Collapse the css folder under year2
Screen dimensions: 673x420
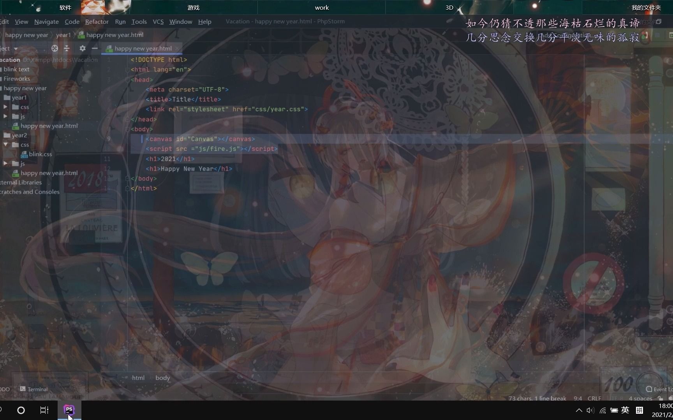(x=5, y=145)
